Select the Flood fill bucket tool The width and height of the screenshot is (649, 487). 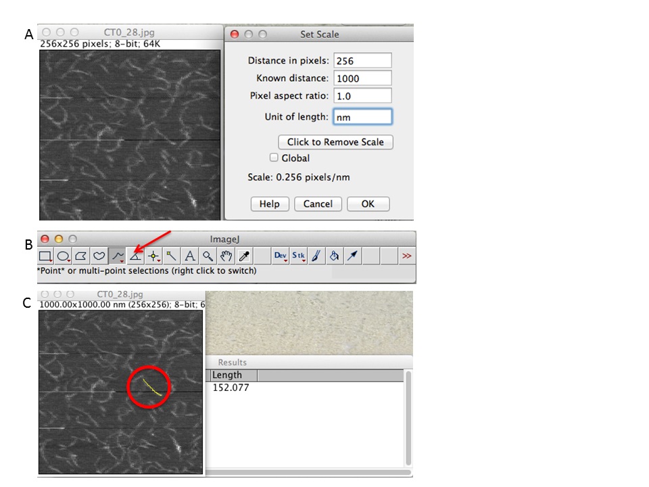click(335, 256)
